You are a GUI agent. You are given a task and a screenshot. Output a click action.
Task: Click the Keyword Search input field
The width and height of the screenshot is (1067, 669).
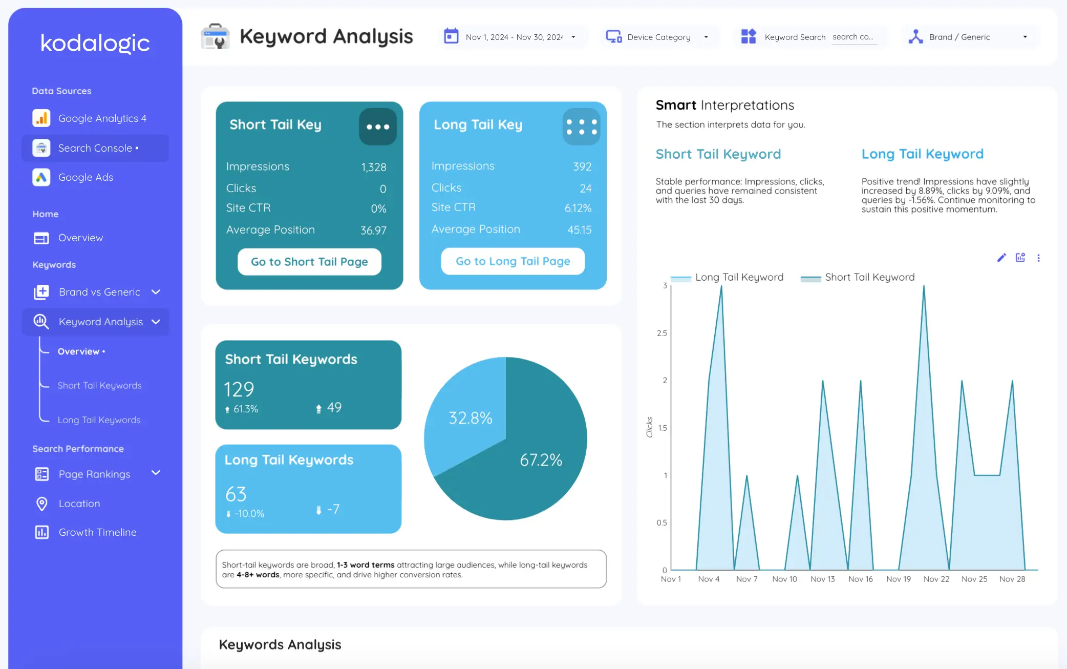[854, 37]
